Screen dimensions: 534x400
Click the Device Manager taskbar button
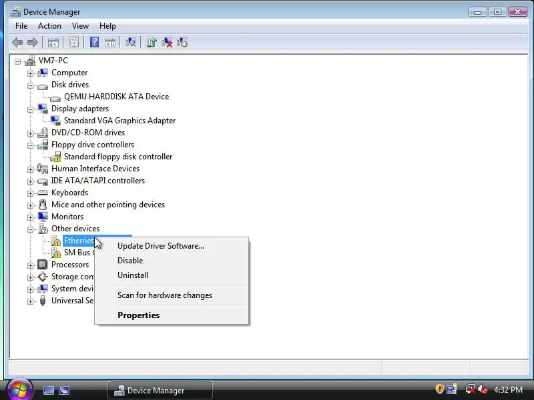(160, 390)
